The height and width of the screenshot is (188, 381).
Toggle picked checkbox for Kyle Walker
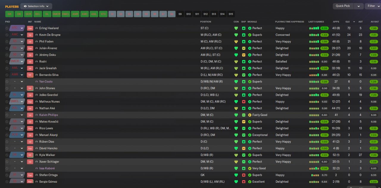[x=7, y=155]
